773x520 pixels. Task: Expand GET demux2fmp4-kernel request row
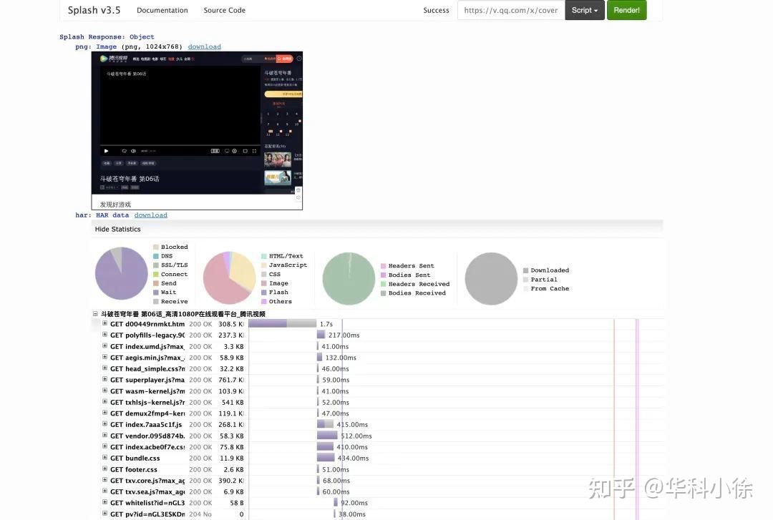coord(104,413)
